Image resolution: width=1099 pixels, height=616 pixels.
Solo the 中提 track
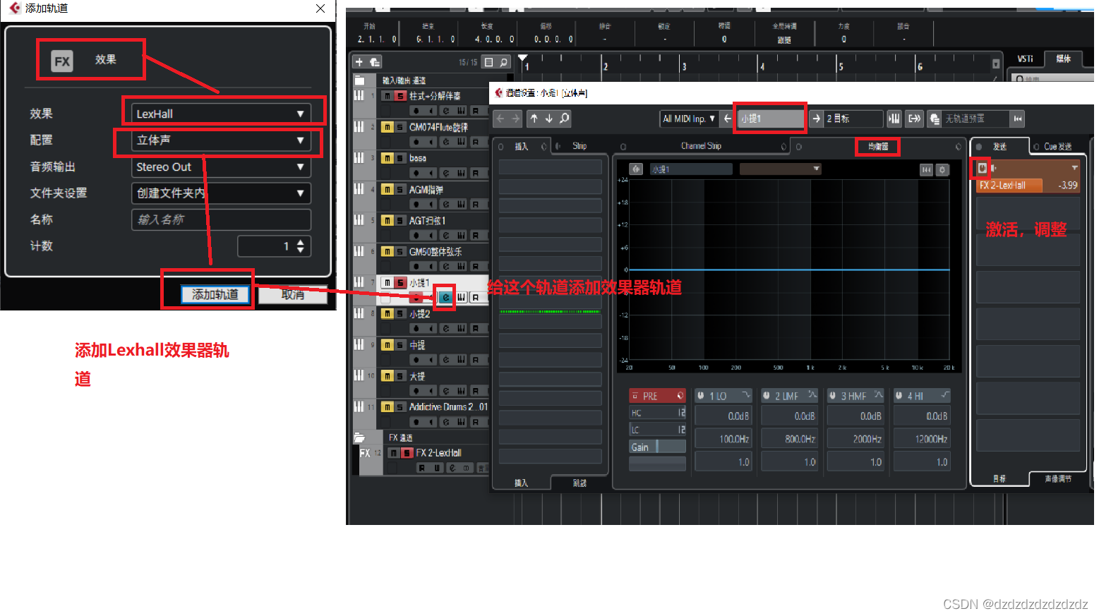coord(400,345)
